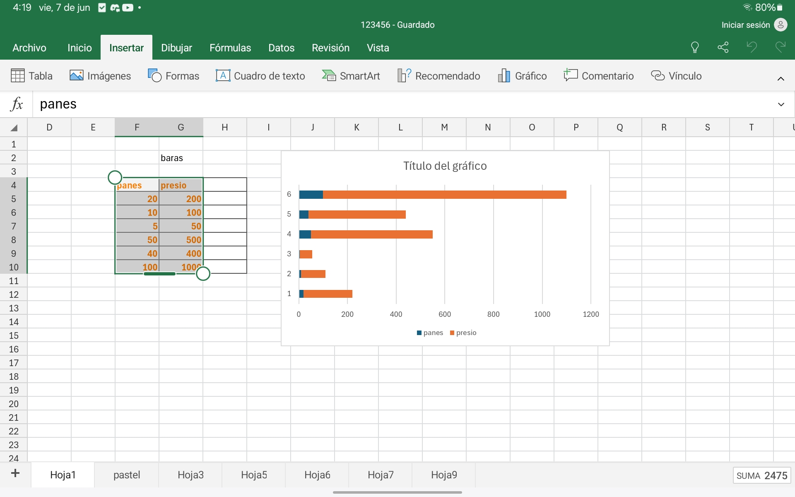Insert a Tabla from the ribbon

click(x=31, y=76)
